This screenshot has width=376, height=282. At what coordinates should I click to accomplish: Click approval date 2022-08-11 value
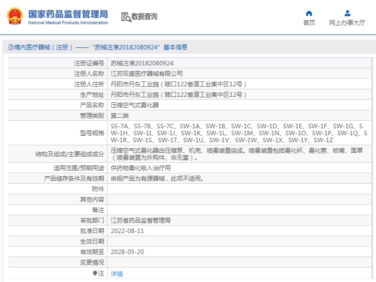pos(127,231)
